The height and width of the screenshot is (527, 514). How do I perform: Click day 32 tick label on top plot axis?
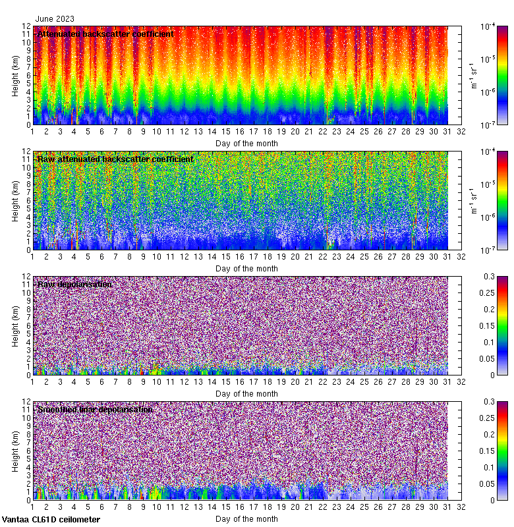[x=461, y=132]
